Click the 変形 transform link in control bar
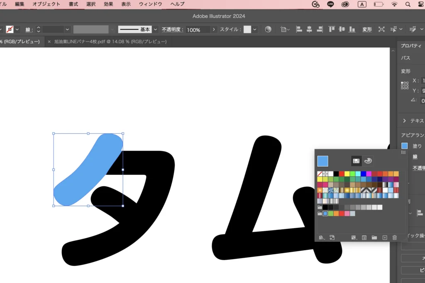Viewport: 425px width, 283px height. click(x=367, y=29)
